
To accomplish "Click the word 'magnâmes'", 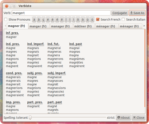I will pos(77,59).
